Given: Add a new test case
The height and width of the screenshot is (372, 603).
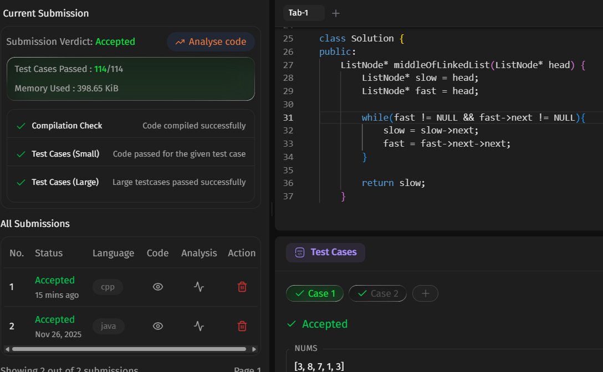Looking at the screenshot, I should tap(425, 293).
